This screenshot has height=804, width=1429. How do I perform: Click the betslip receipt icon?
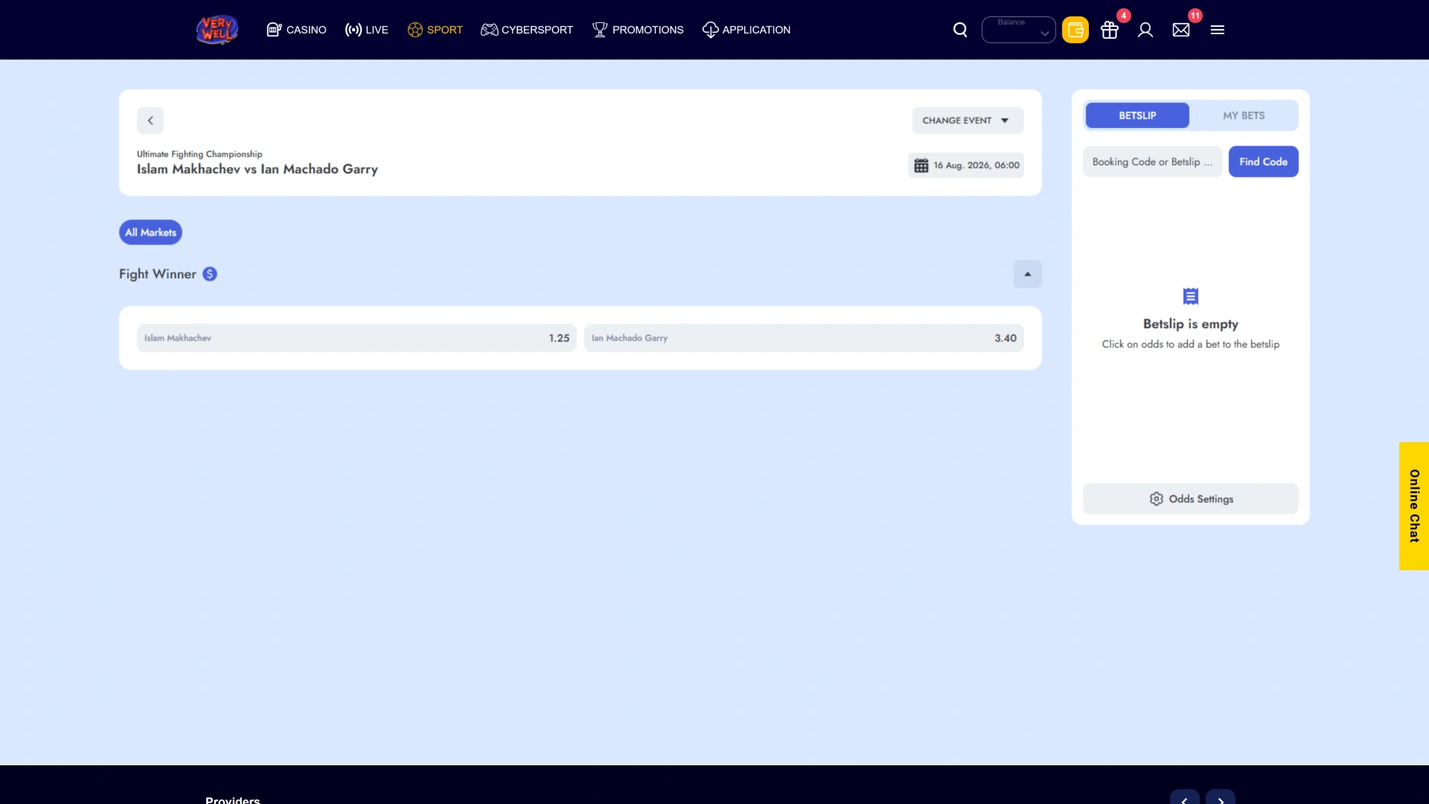pyautogui.click(x=1191, y=296)
